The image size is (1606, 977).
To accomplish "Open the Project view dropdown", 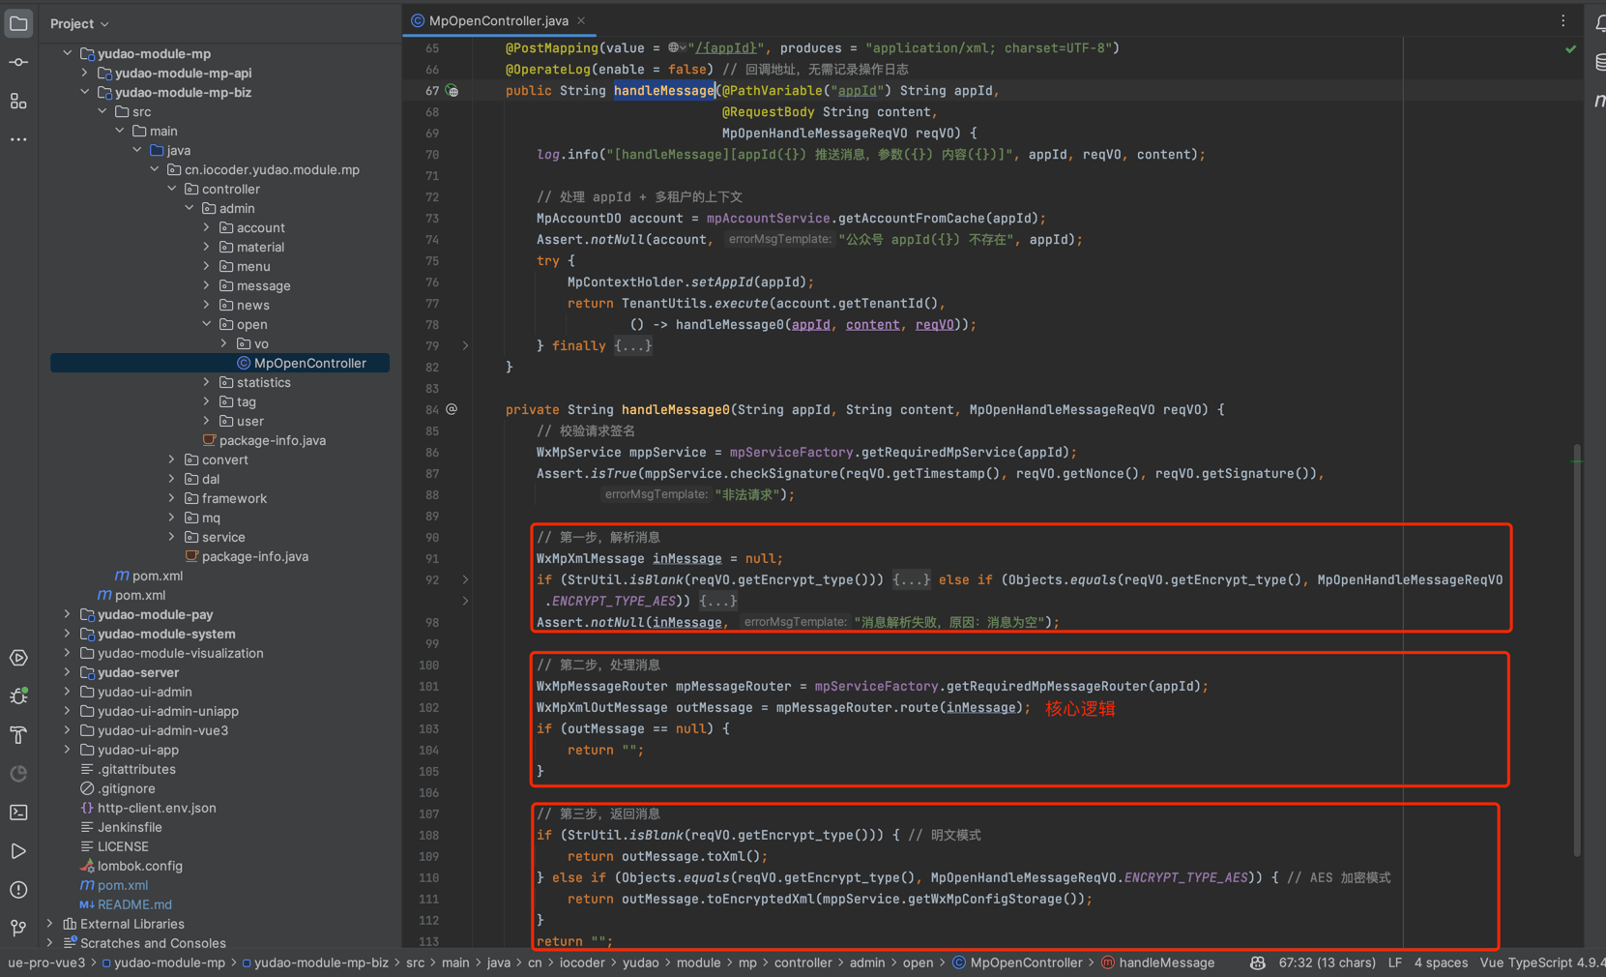I will [79, 23].
